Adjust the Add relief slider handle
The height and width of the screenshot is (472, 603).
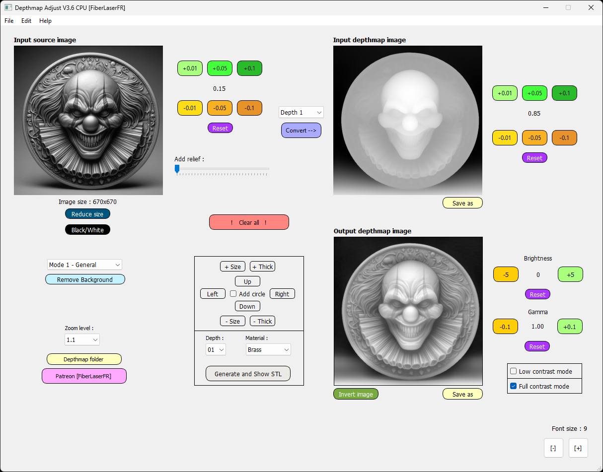coord(177,169)
